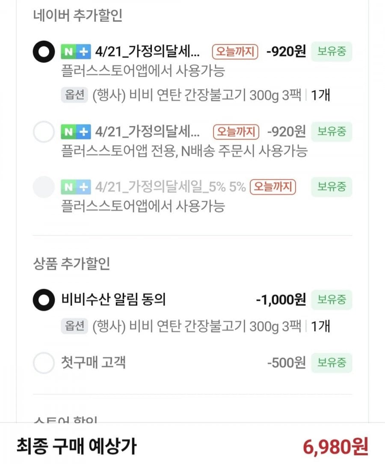Tap 오늘까지 tag on 가정의달세일_5% coupon
Screen dimensions: 385x464
point(273,187)
